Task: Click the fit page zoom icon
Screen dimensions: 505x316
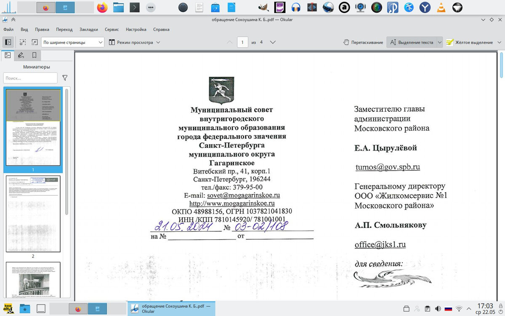Action: [23, 42]
